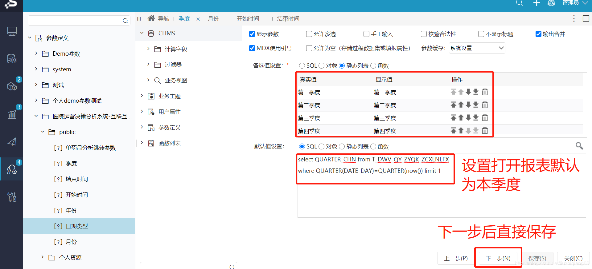Open the three-dot more options menu
Screen dimensions: 592x269
(574, 18)
